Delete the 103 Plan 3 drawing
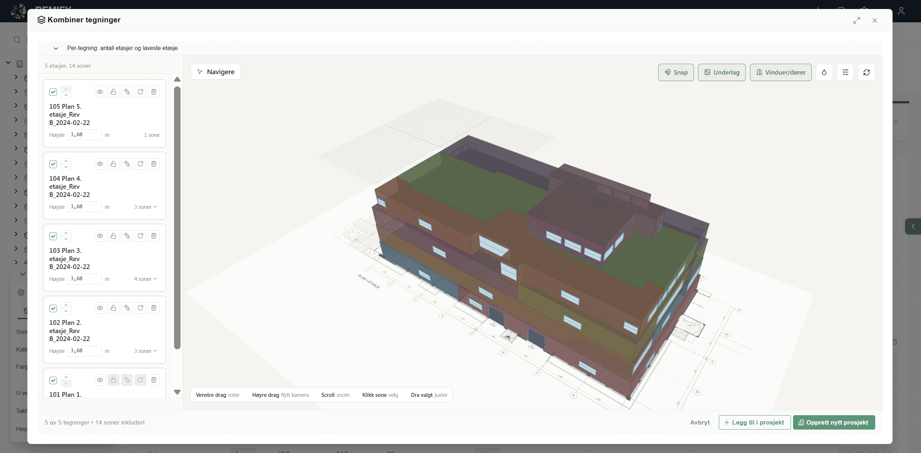The width and height of the screenshot is (921, 453). 154,236
